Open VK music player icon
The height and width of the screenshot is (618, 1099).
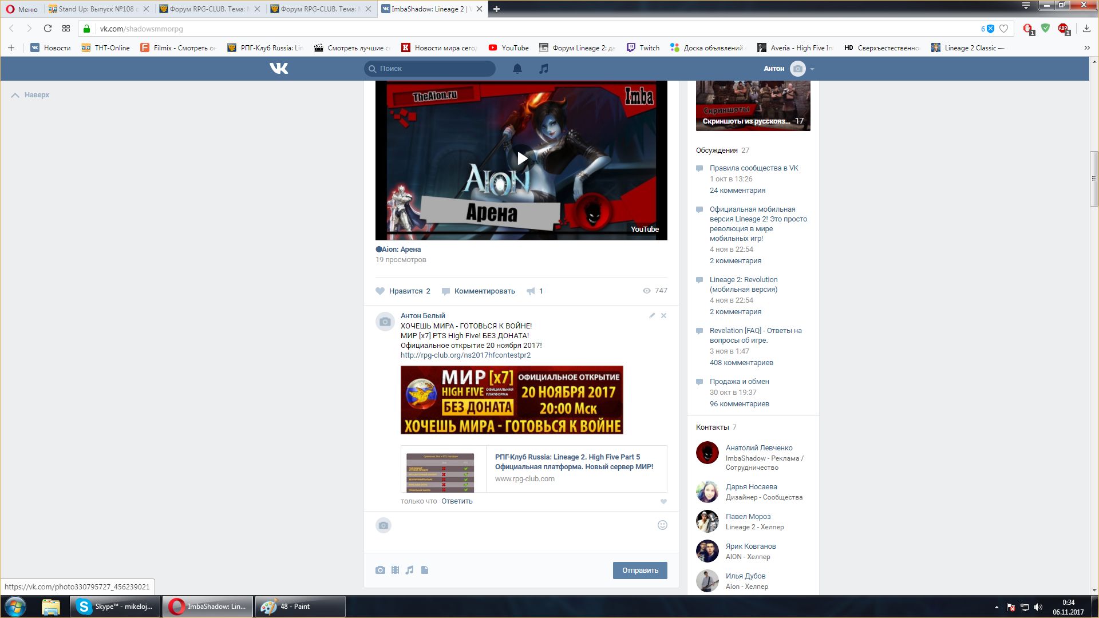[544, 69]
